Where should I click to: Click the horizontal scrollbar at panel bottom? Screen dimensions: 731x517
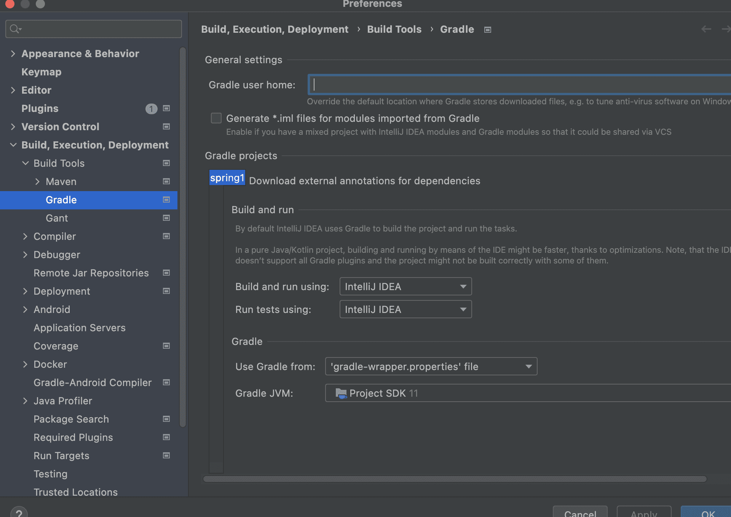pyautogui.click(x=455, y=479)
